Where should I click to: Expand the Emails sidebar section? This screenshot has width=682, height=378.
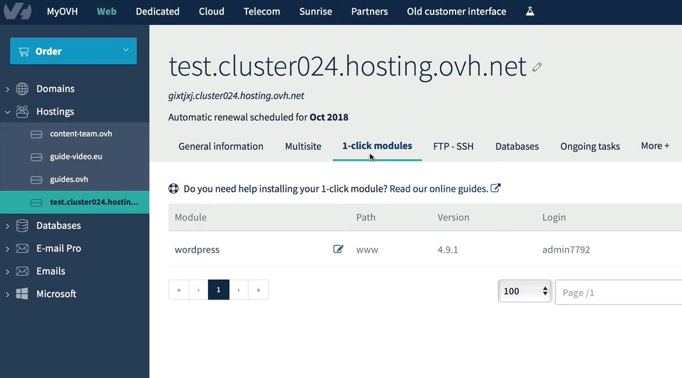pyautogui.click(x=7, y=272)
